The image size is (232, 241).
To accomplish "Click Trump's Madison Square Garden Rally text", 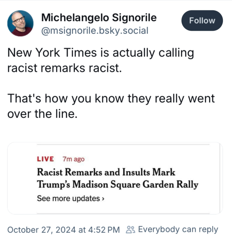I will pyautogui.click(x=117, y=185).
